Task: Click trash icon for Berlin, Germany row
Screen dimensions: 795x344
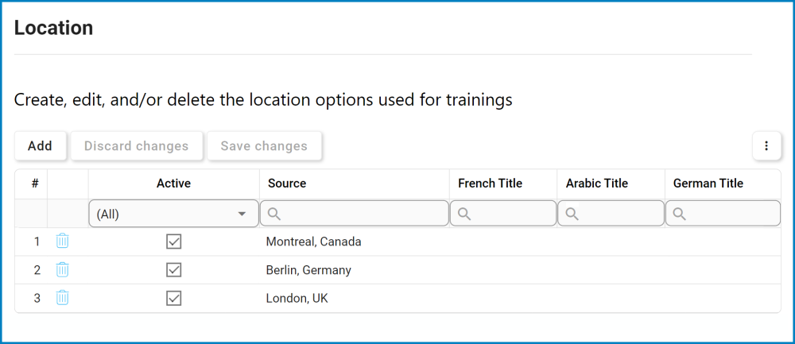Action: 62,269
